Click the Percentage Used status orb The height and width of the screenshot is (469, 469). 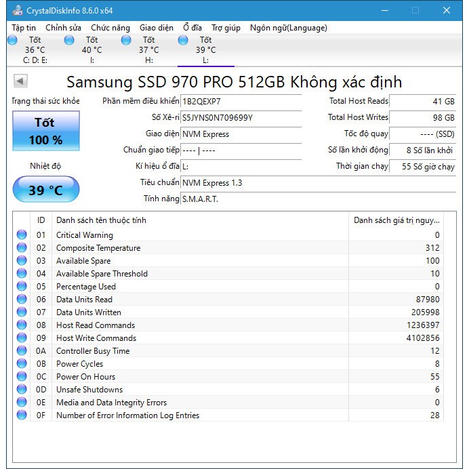pyautogui.click(x=22, y=286)
